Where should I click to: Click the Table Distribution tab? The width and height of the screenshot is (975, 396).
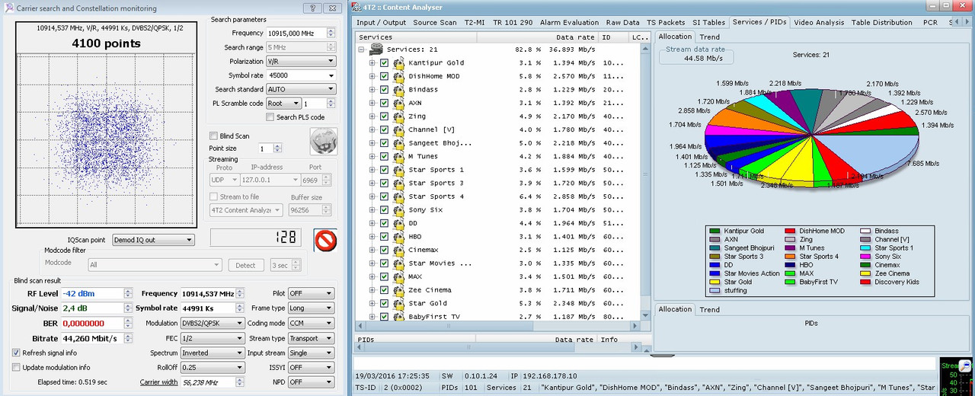881,23
